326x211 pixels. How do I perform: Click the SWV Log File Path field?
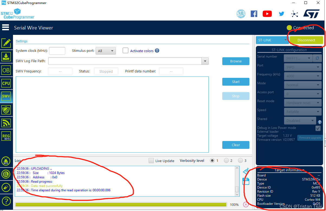(x=125, y=61)
